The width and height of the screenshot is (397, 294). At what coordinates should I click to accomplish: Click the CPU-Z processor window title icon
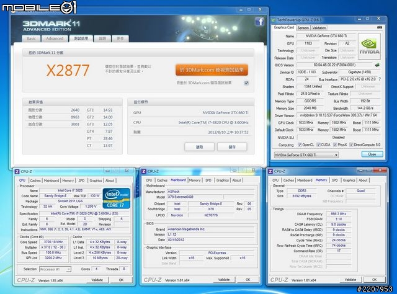click(17, 171)
